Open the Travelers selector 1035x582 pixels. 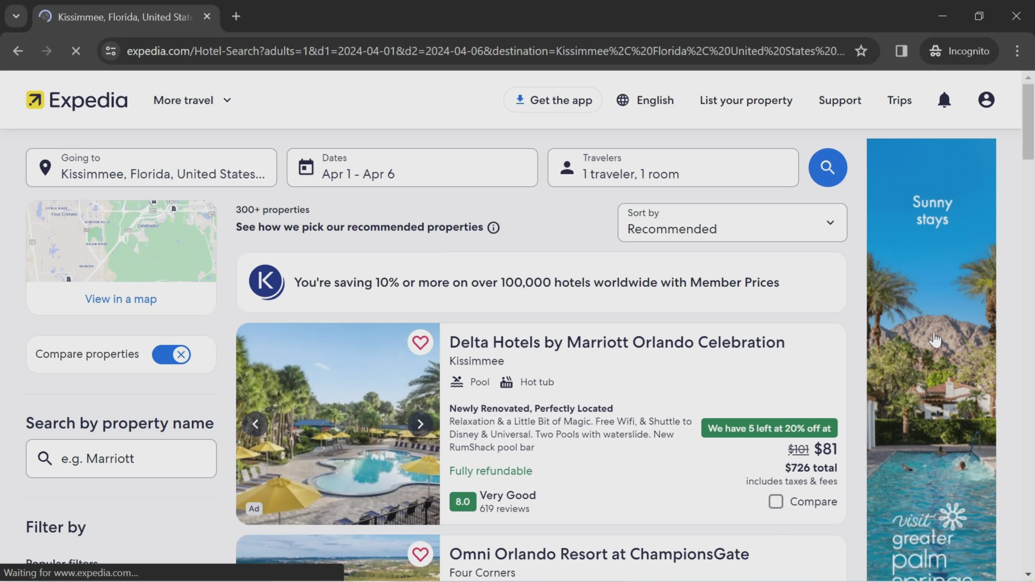point(673,168)
